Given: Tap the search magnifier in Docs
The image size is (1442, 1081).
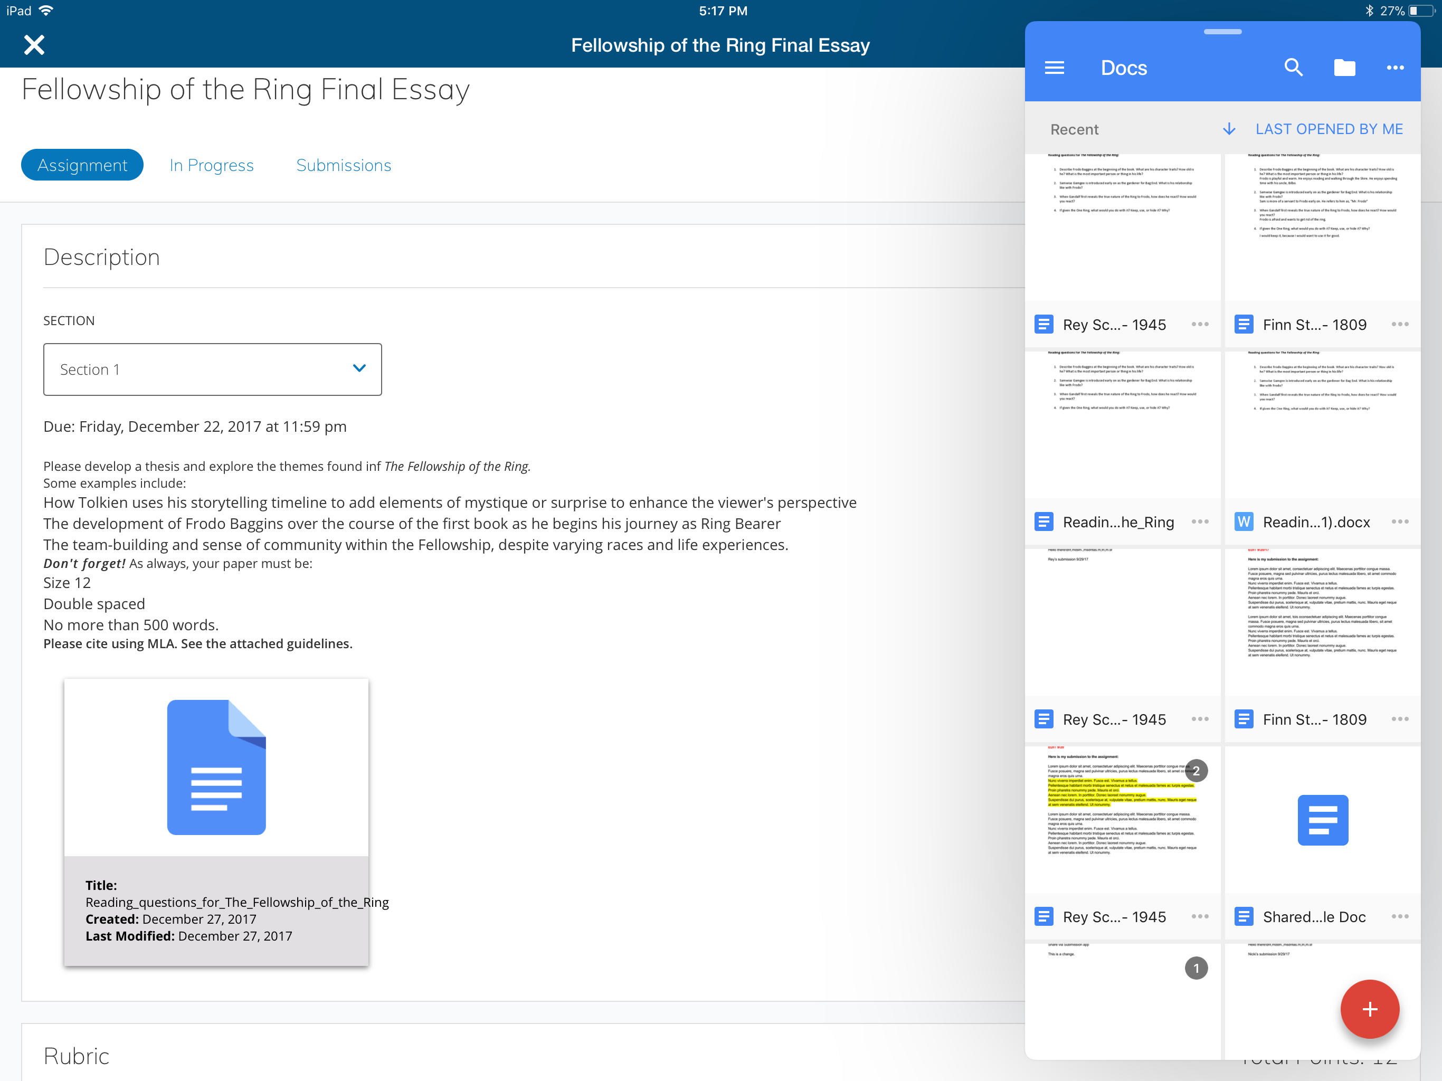Looking at the screenshot, I should (1293, 68).
